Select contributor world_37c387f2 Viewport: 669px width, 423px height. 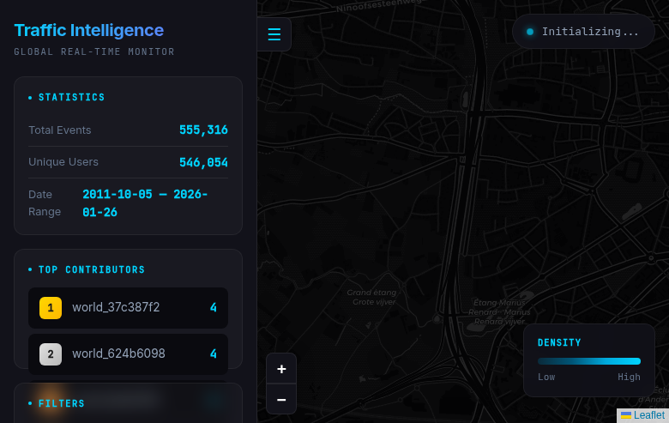(128, 308)
